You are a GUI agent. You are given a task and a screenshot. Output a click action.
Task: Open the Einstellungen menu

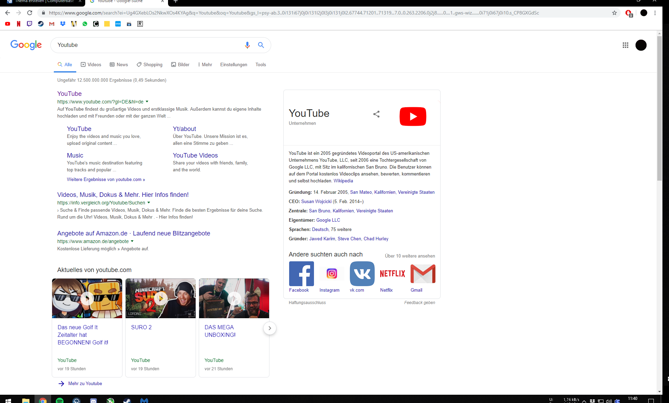[x=234, y=64]
